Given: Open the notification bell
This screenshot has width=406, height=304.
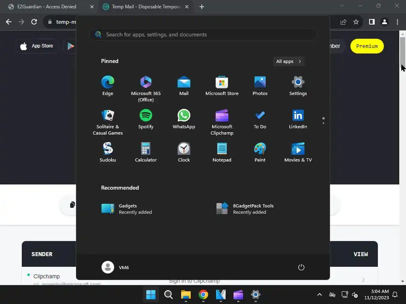Looking at the screenshot, I should (395, 294).
